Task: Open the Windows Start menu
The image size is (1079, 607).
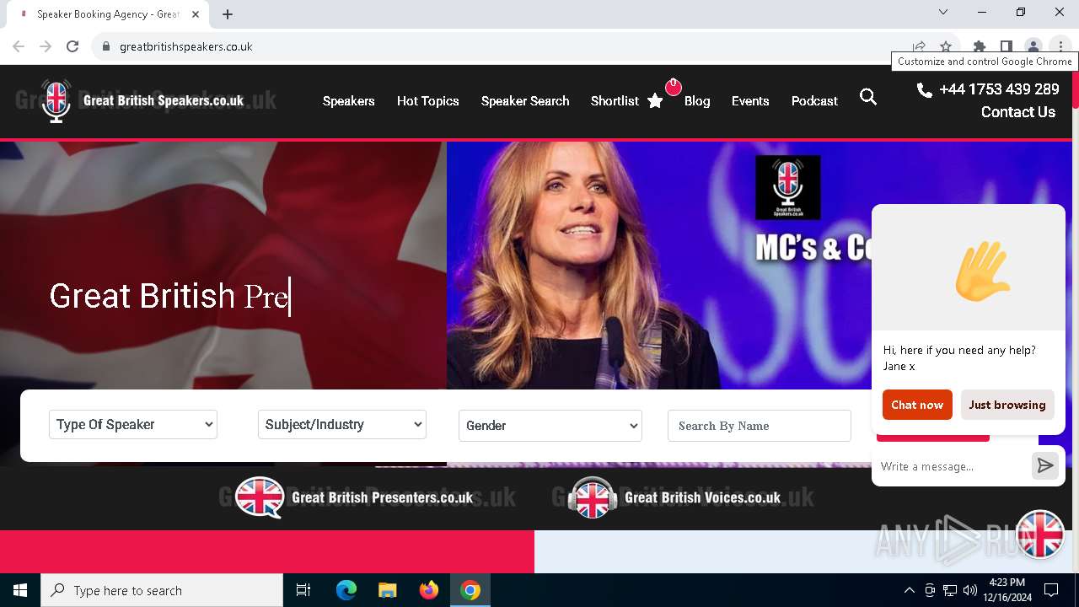Action: 20,590
